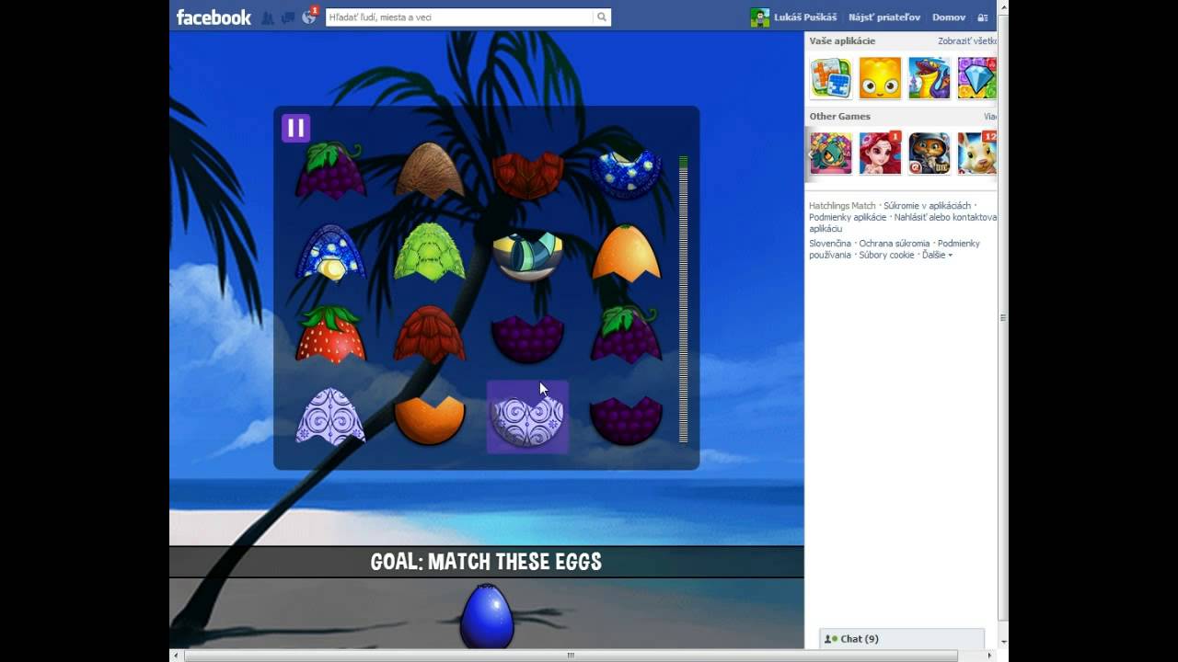The height and width of the screenshot is (662, 1178).
Task: Select the striped teal and yellow round egg
Action: 527,256
